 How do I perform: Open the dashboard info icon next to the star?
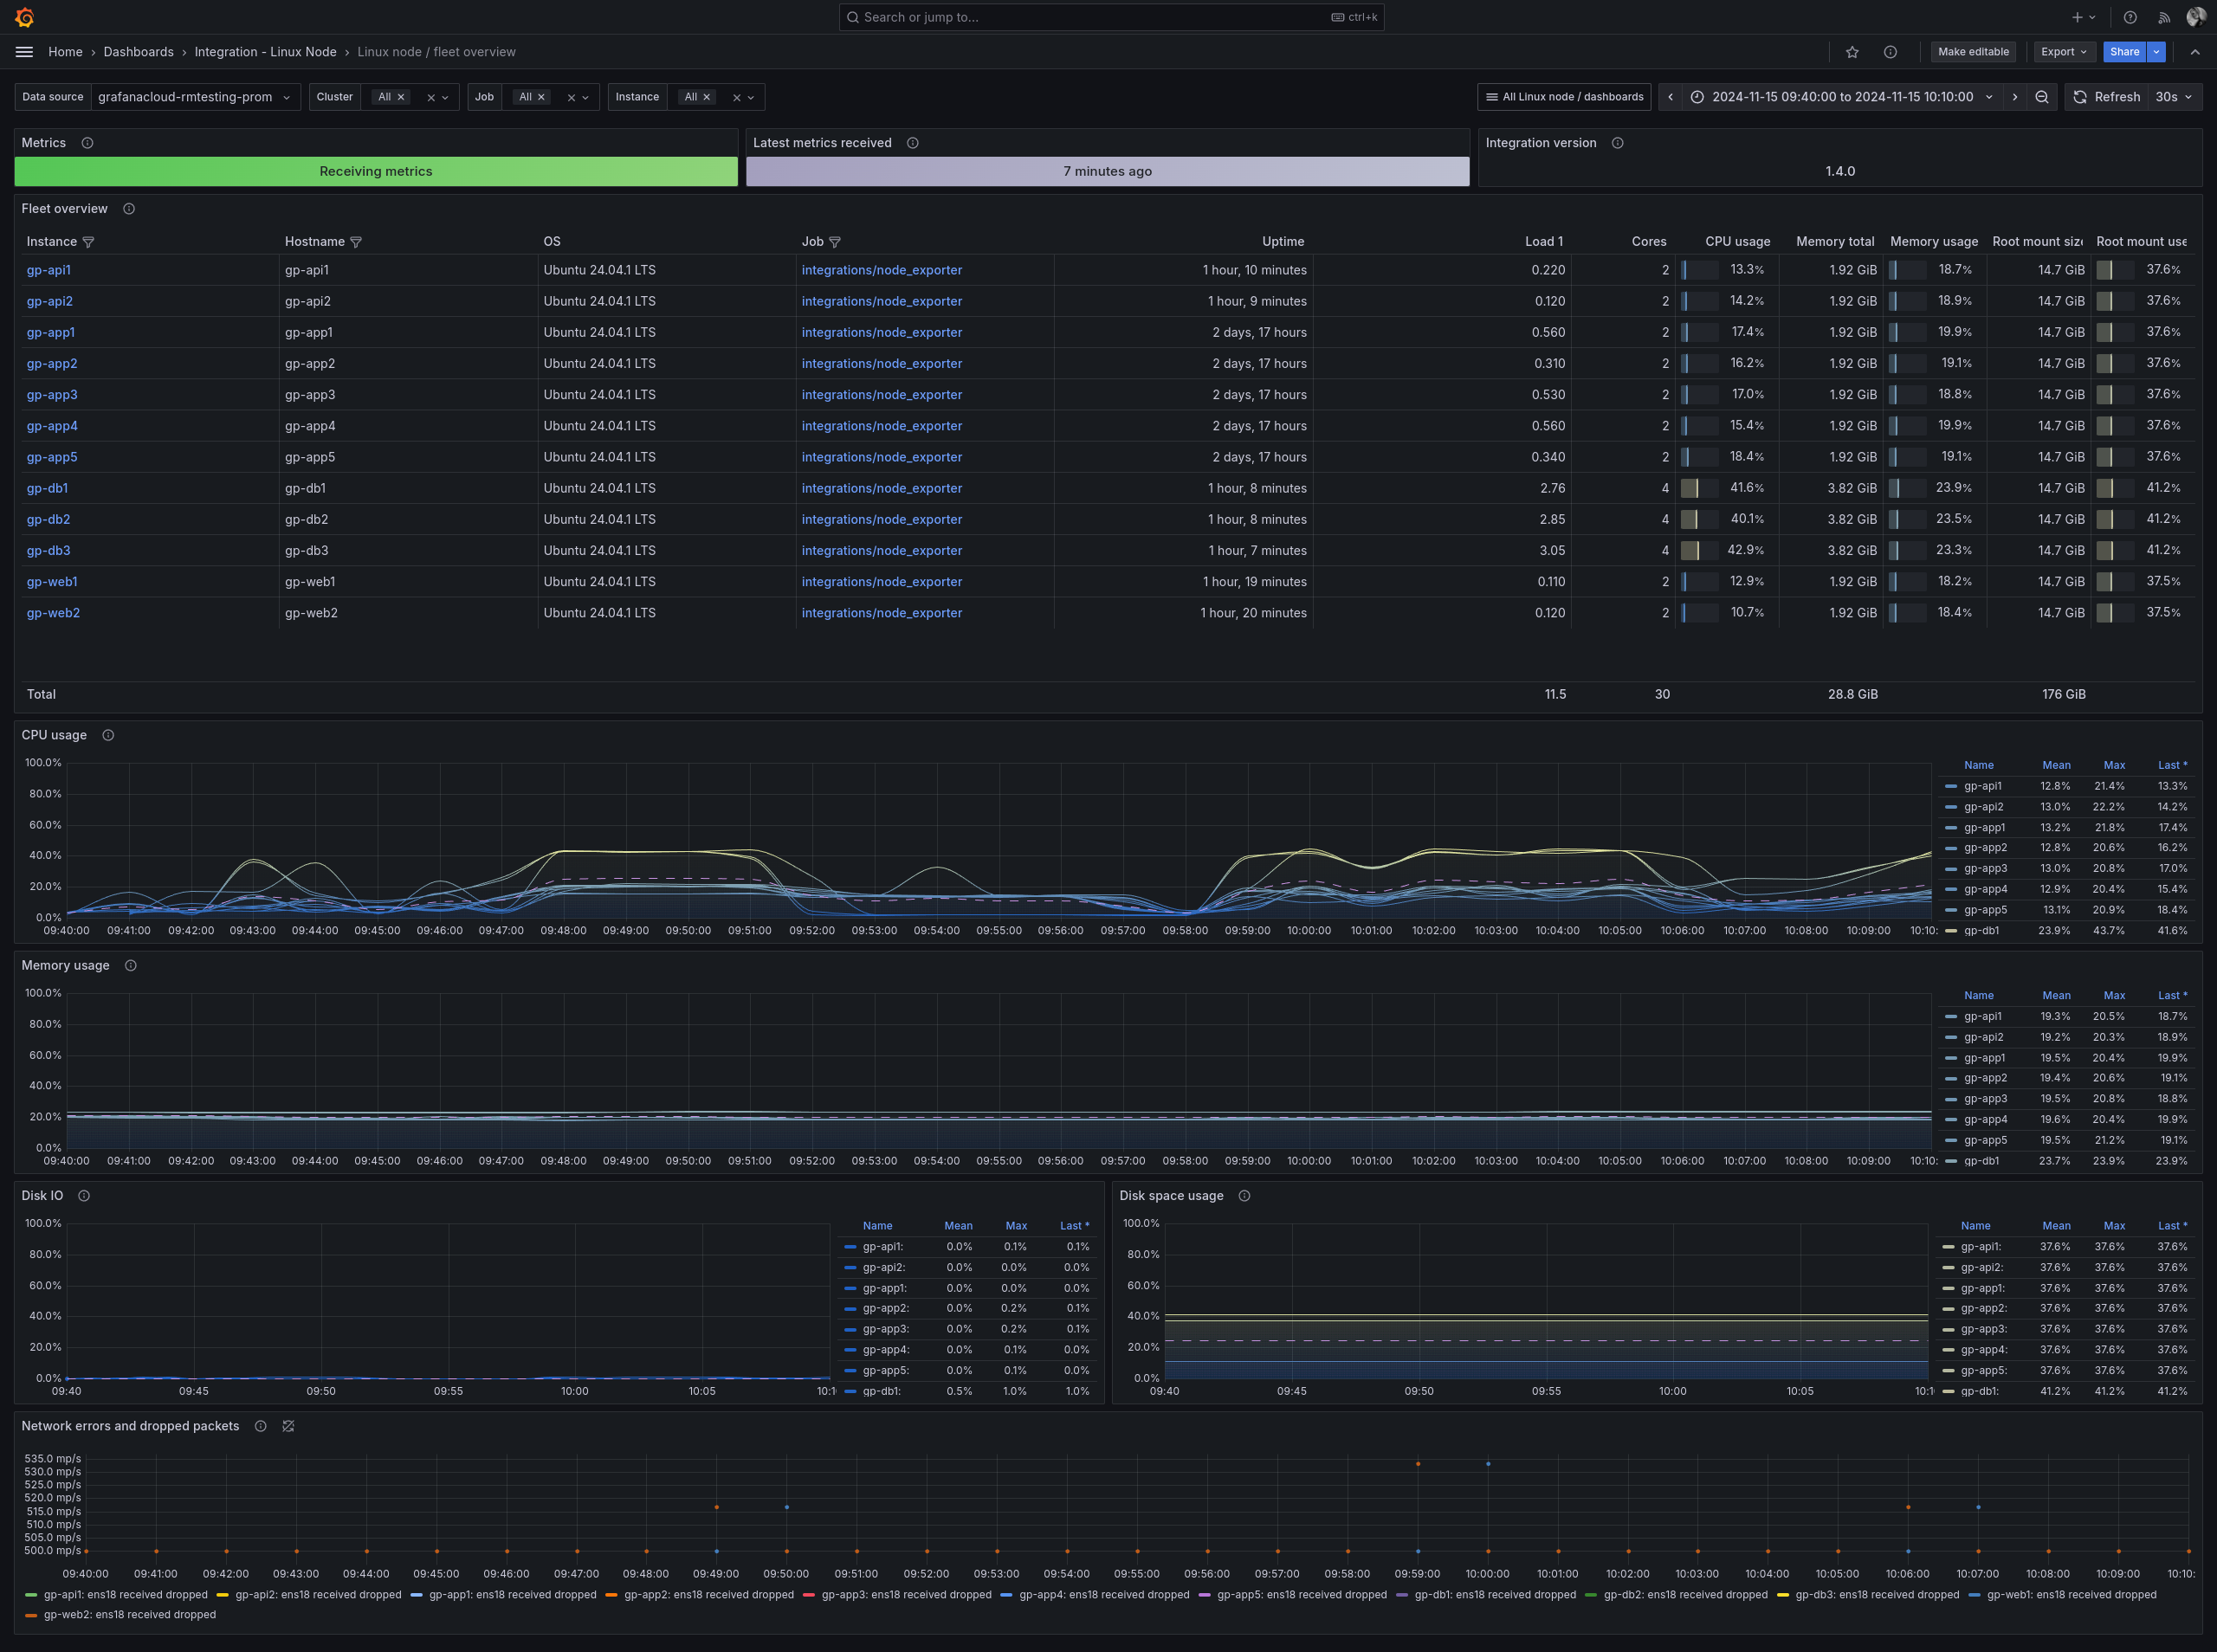(x=1890, y=52)
